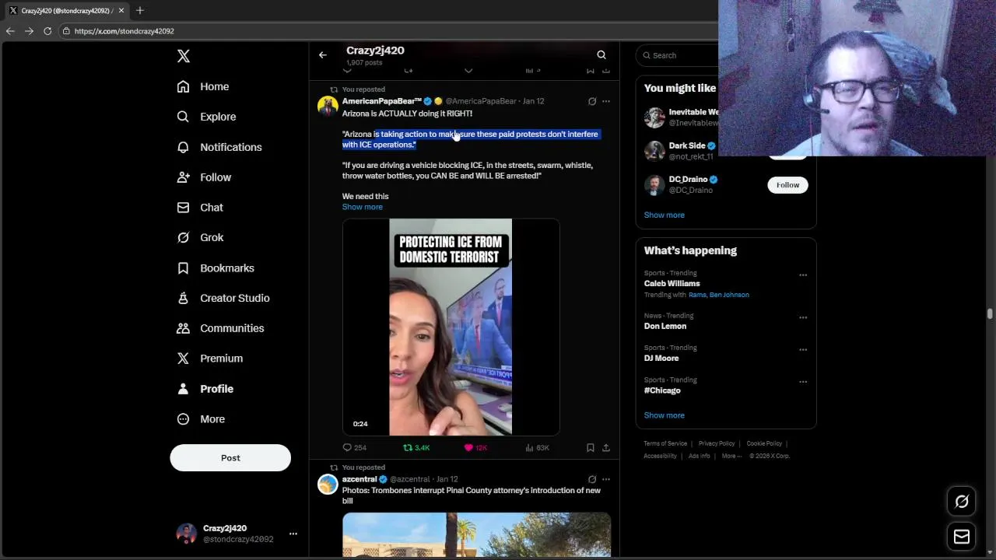Viewport: 996px width, 560px height.
Task: Open options for DJ Moore trend
Action: (x=803, y=350)
